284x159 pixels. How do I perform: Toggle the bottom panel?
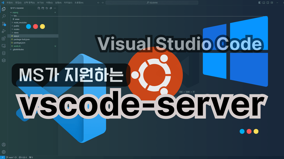click(264, 3)
